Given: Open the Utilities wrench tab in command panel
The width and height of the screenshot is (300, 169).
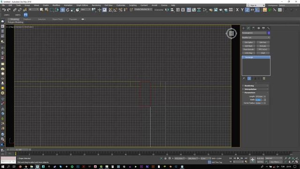Looking at the screenshot, I should click(269, 28).
